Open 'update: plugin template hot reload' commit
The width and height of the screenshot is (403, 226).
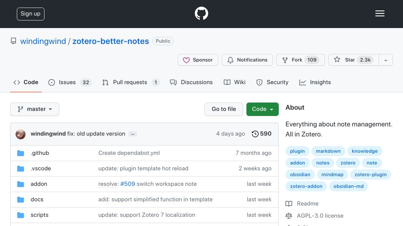pos(143,169)
